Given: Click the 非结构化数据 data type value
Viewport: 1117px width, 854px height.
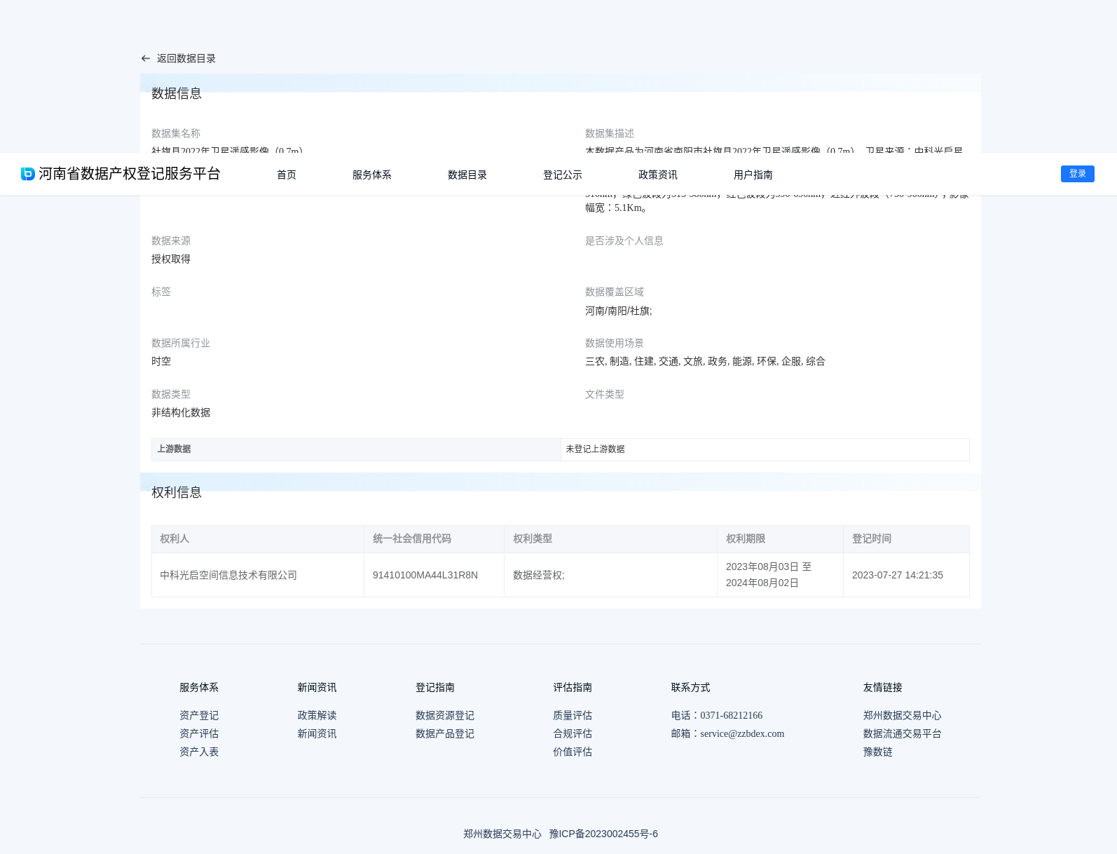Looking at the screenshot, I should coord(181,412).
